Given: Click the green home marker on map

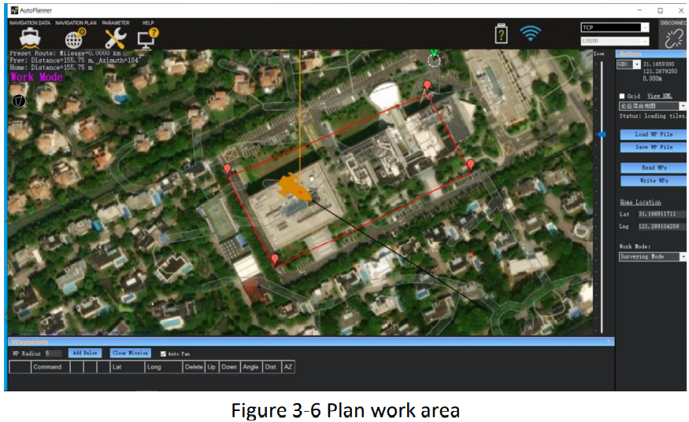Looking at the screenshot, I should (434, 53).
